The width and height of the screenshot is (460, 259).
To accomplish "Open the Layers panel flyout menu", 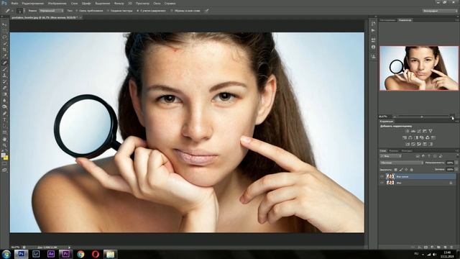I will point(457,150).
